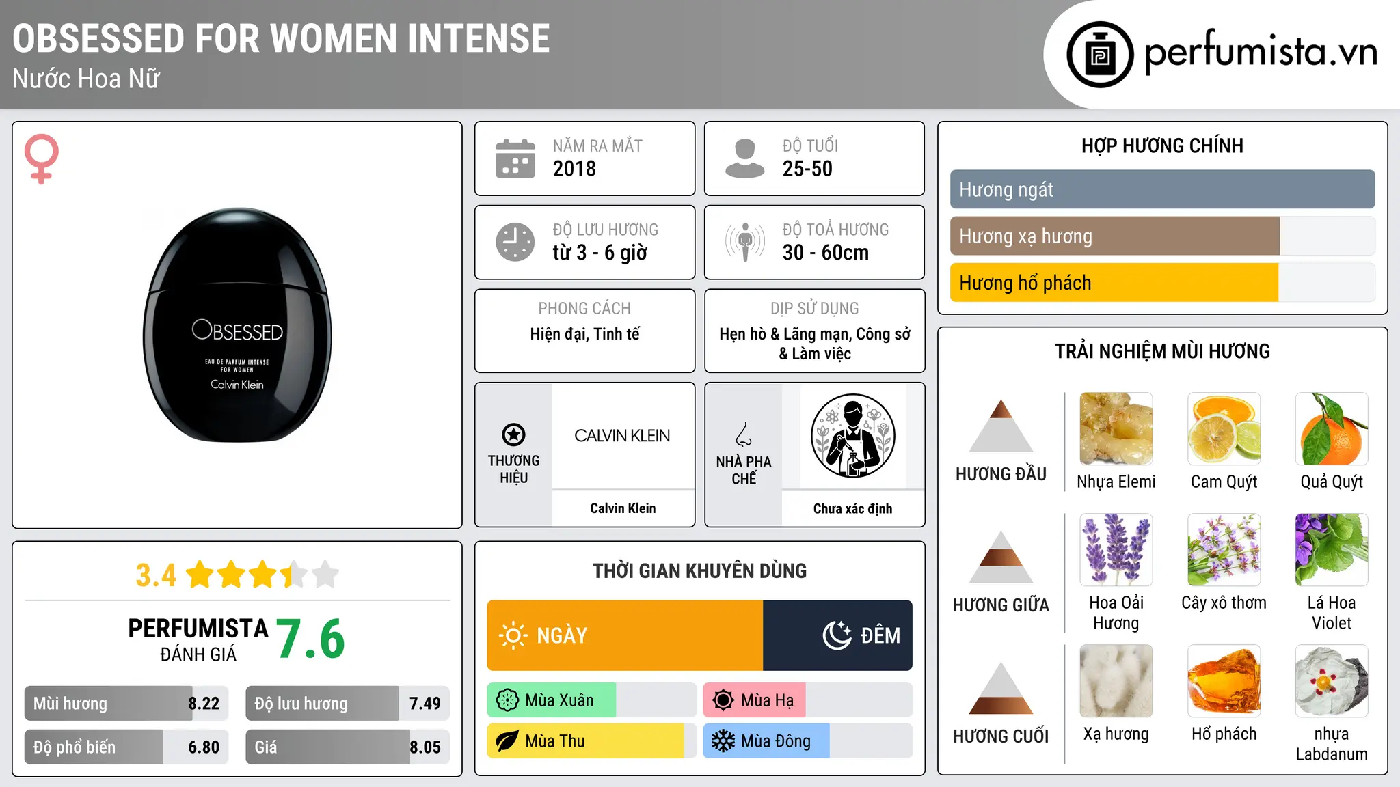Click the Chưa xác định perfumer caption

[852, 508]
